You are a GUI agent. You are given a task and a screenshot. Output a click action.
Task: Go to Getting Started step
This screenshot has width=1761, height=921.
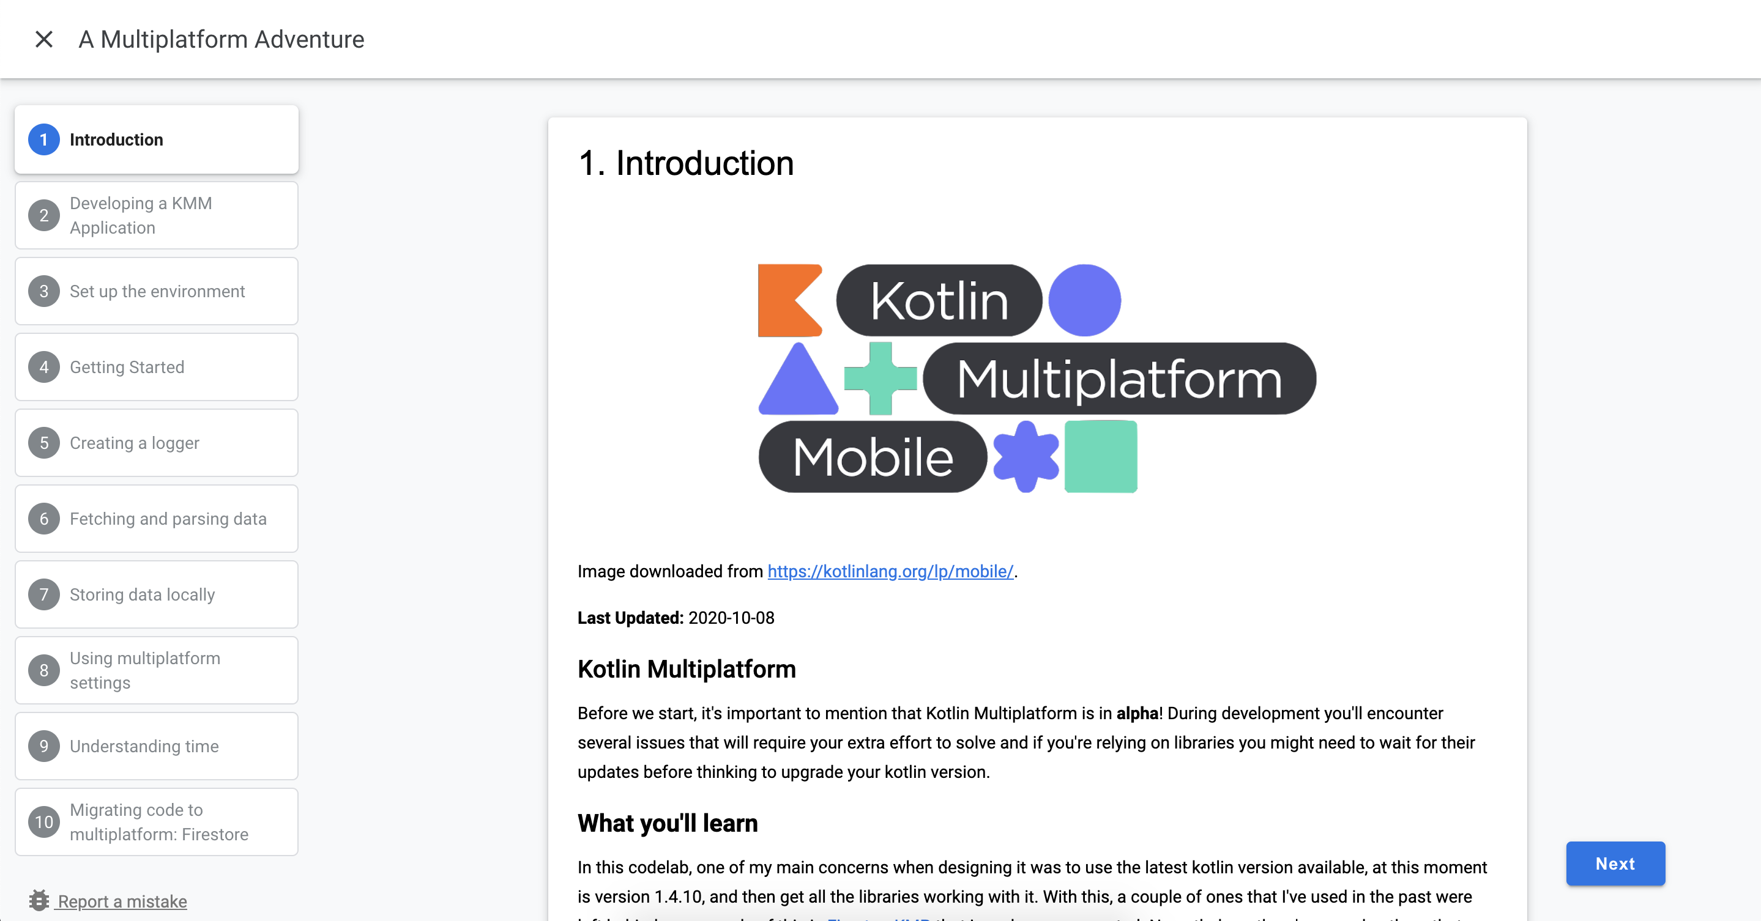[127, 367]
